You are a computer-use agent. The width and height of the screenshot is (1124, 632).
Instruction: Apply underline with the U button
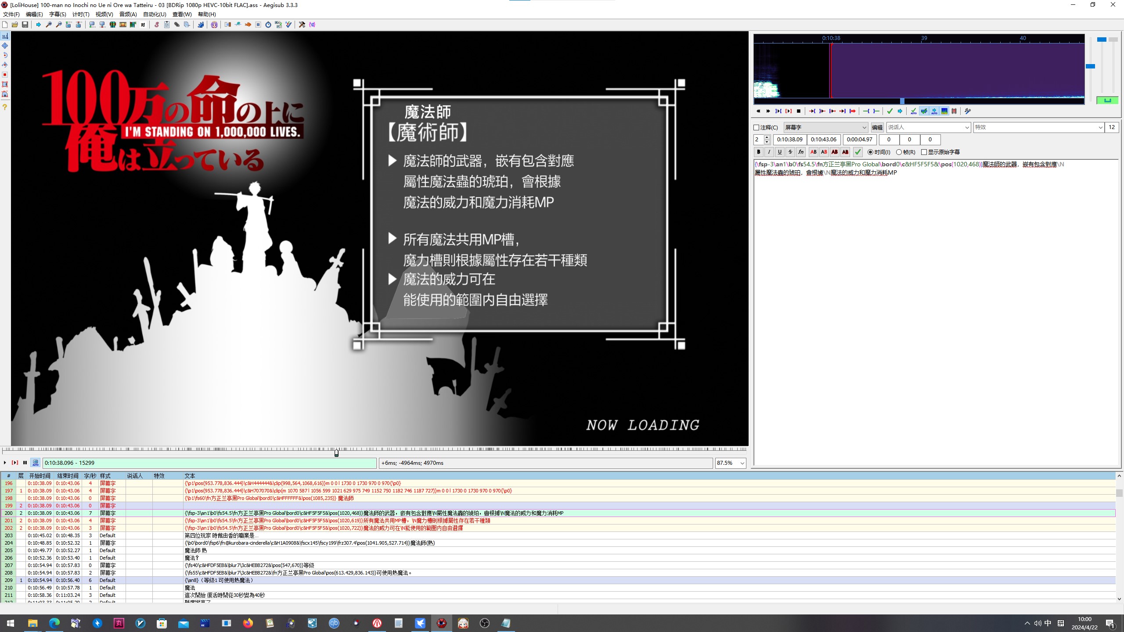click(x=779, y=152)
